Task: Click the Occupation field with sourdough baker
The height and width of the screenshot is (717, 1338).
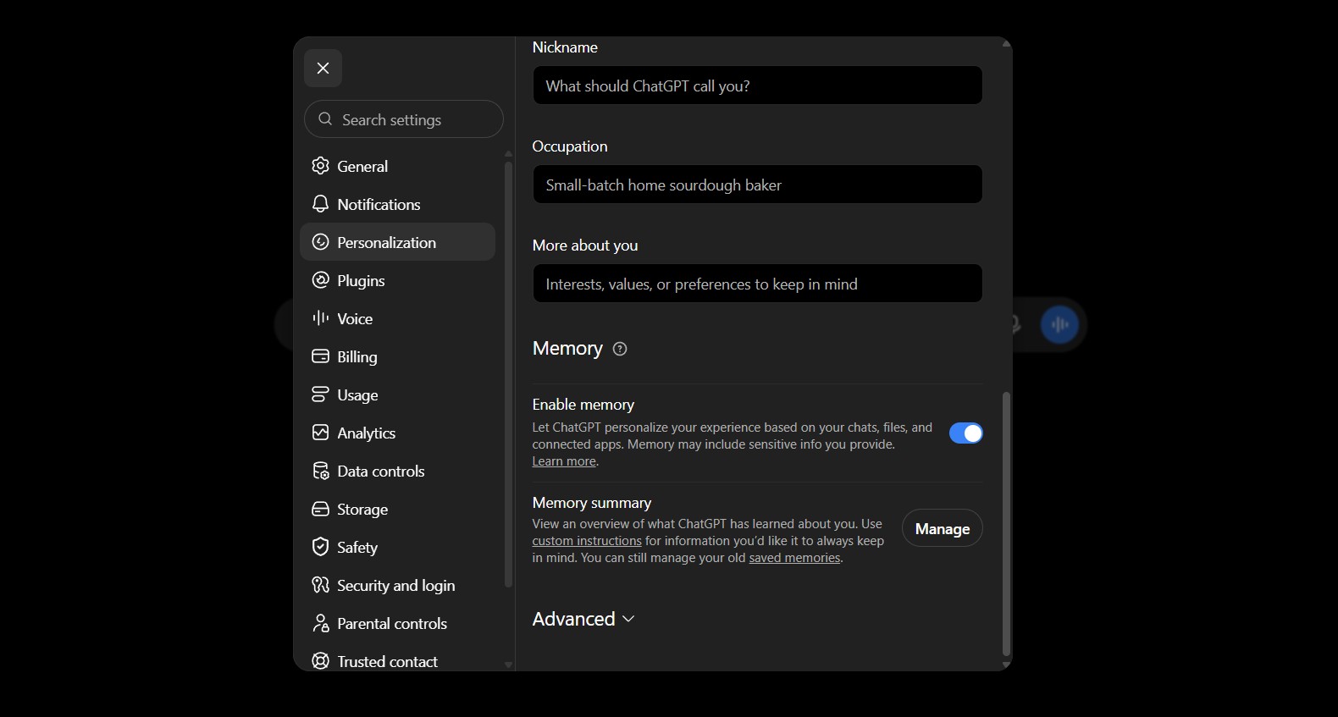Action: pos(757,185)
